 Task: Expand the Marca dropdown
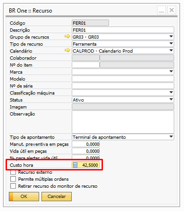coord(171,72)
